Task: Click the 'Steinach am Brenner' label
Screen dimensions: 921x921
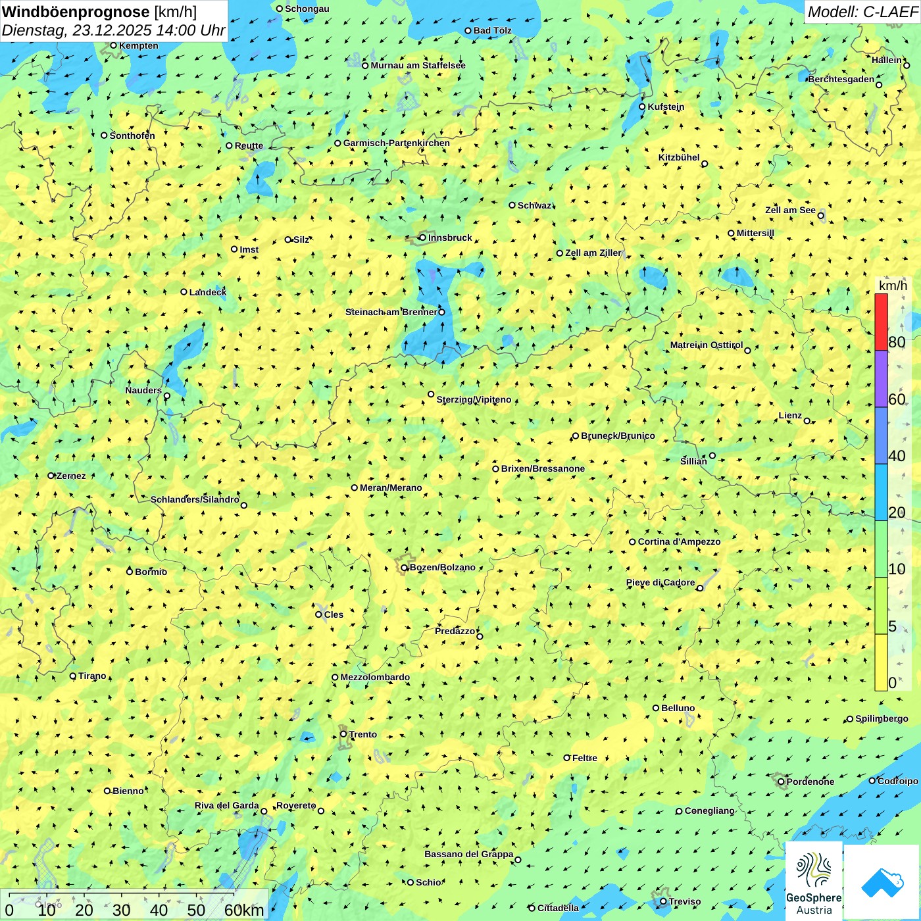Action: pyautogui.click(x=391, y=312)
